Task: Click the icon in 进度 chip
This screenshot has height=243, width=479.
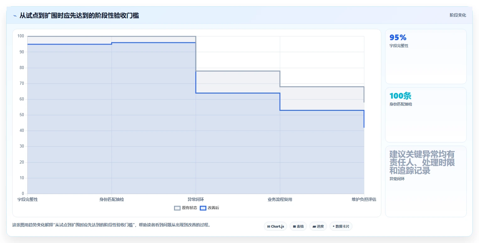Action: [x=314, y=226]
